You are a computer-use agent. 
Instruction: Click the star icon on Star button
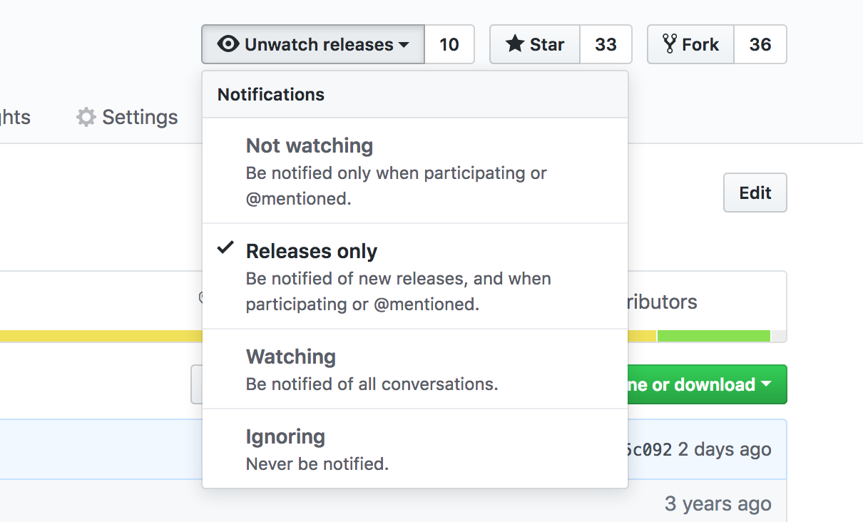[515, 44]
